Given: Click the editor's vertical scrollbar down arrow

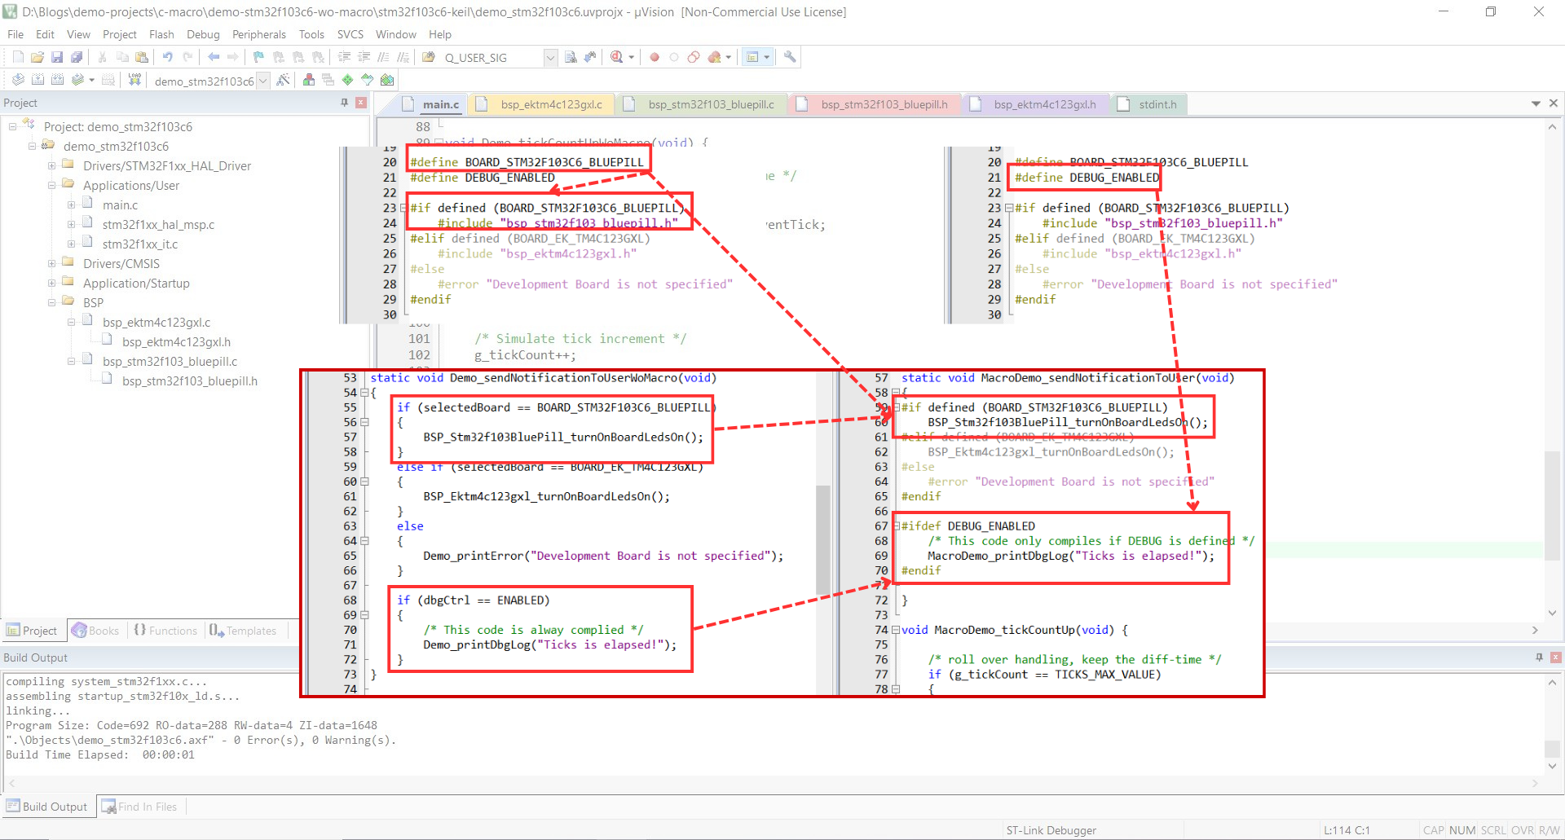Looking at the screenshot, I should point(1552,613).
